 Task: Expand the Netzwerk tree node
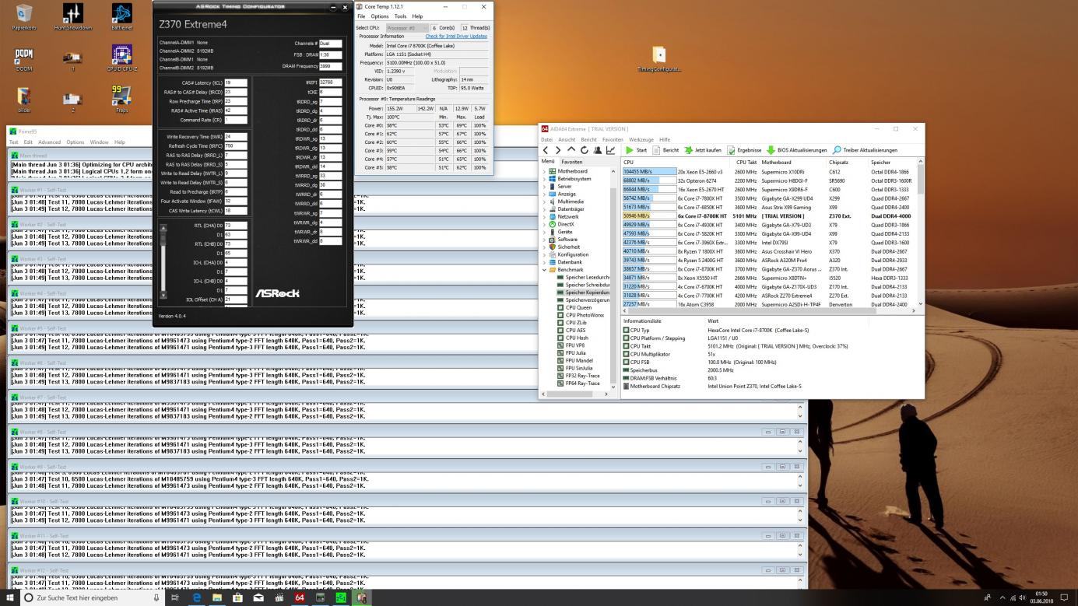coord(544,217)
